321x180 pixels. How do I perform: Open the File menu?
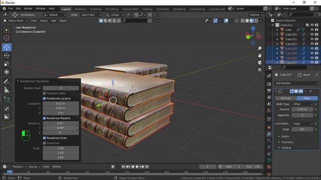pyautogui.click(x=11, y=8)
